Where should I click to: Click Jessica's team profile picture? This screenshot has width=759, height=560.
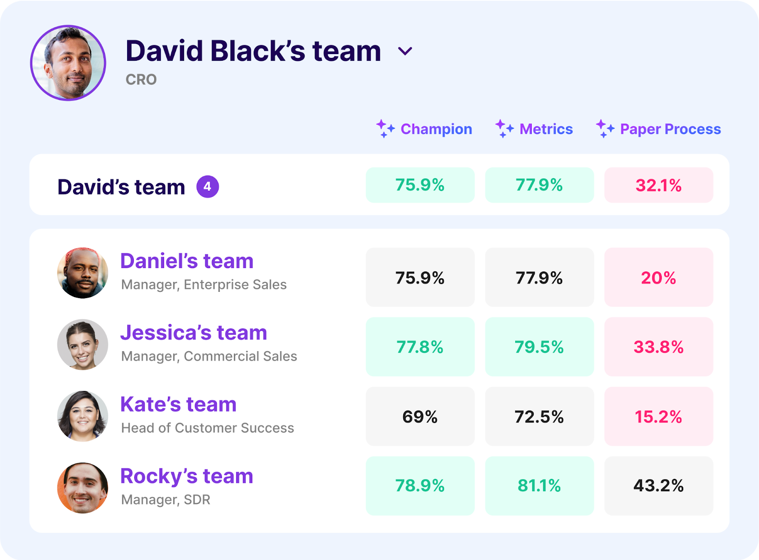(83, 345)
